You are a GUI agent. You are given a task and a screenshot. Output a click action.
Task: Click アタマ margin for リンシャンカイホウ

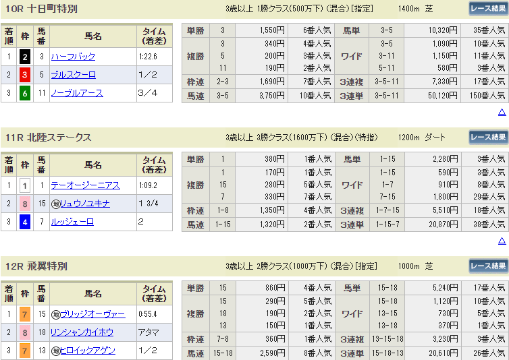(x=149, y=332)
